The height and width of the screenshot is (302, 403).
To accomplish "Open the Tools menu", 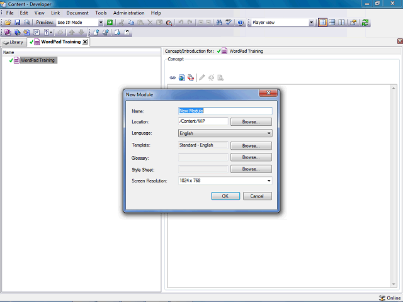I will coord(101,13).
